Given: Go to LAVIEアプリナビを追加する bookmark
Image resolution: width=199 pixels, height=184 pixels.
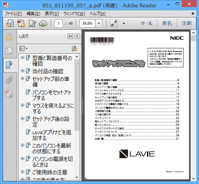Looking at the screenshot, I should pos(52,135).
